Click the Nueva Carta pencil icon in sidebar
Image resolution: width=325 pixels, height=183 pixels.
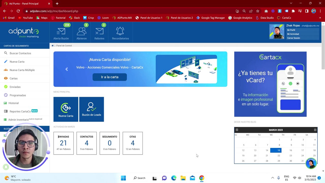click(6, 62)
